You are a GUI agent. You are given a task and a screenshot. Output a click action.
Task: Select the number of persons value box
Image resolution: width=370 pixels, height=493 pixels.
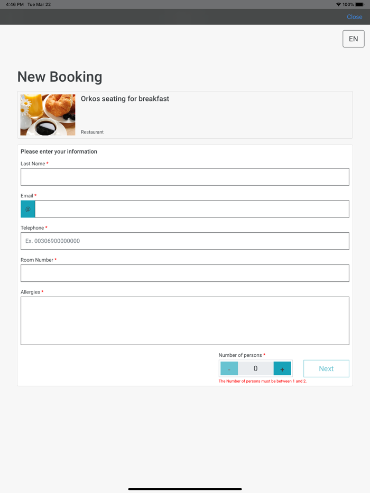coord(255,369)
